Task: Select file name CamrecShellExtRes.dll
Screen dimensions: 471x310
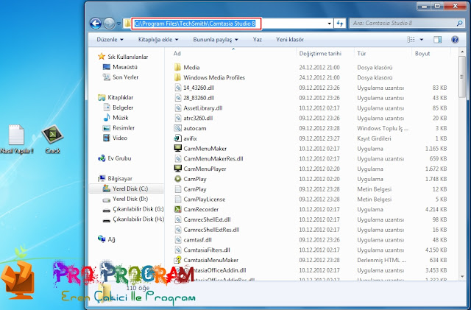Action: [x=211, y=230]
